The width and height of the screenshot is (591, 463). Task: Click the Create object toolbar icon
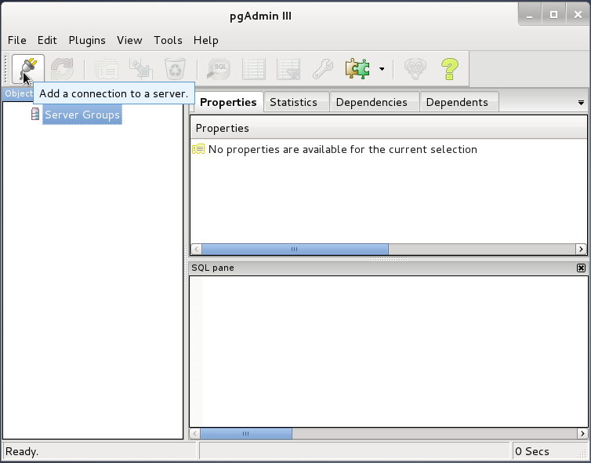[140, 69]
